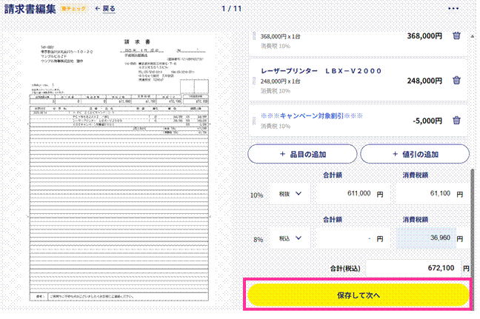Edit the empty 8% 合計額 field
The width and height of the screenshot is (480, 319).
(x=353, y=238)
